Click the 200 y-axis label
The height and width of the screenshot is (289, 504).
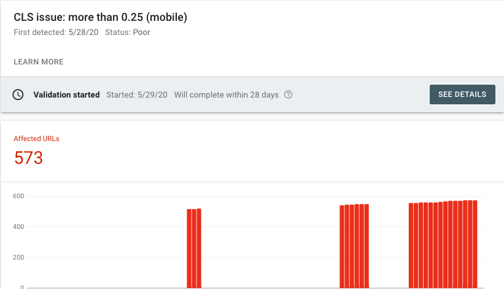tap(18, 257)
